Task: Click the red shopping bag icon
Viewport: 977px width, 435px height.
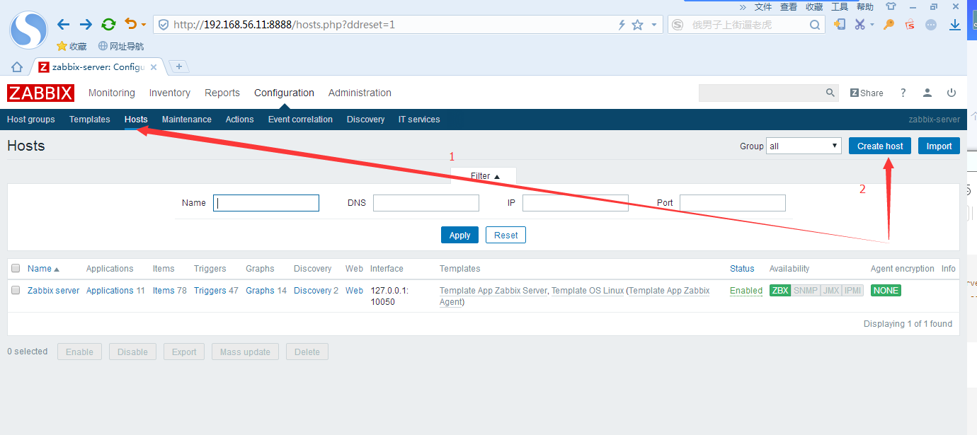Action: (x=910, y=25)
